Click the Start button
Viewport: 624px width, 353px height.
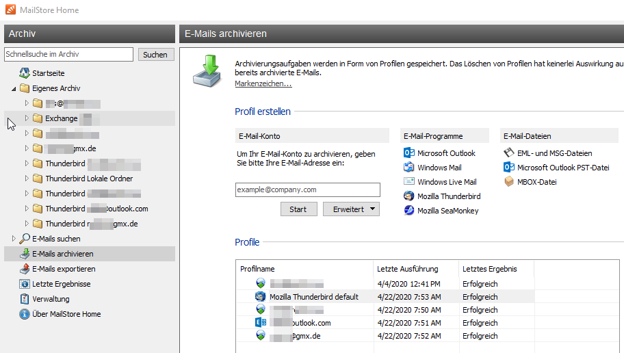pos(298,209)
